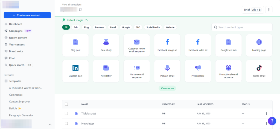Click the Newsletter row document icon
The height and width of the screenshot is (129, 280).
pyautogui.click(x=76, y=124)
